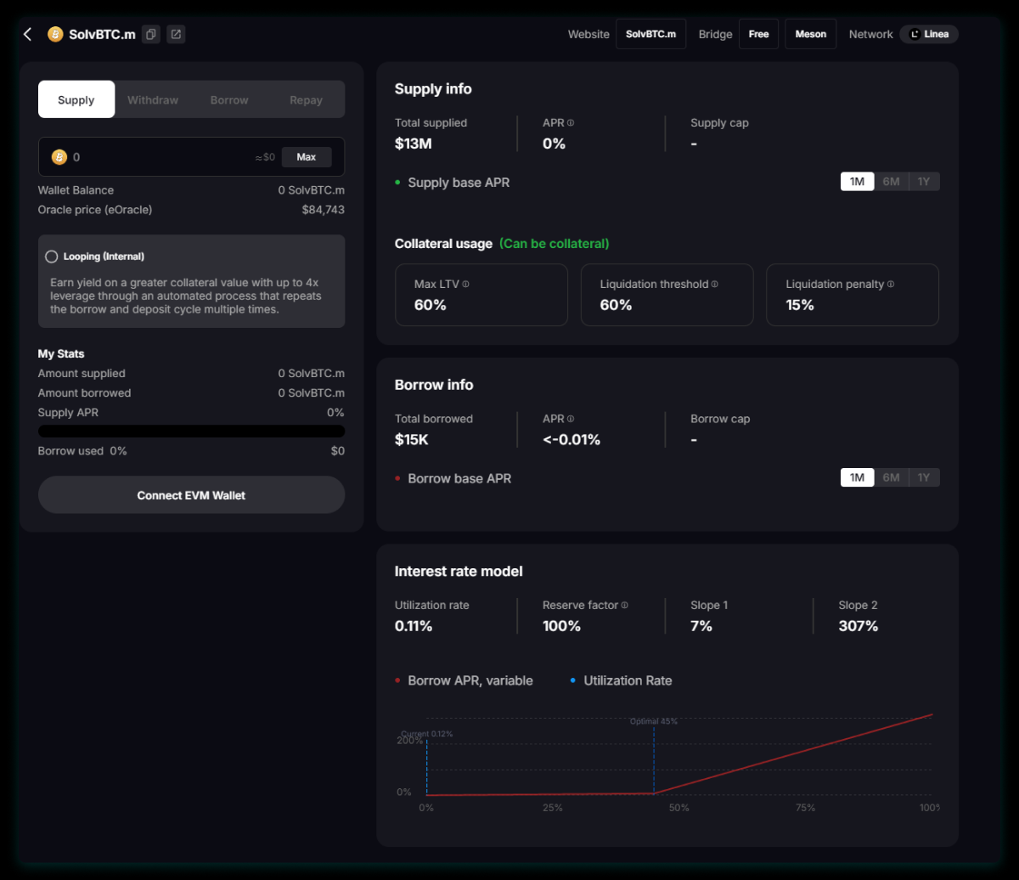Click the Utilization rate value 0.11%

pos(414,626)
